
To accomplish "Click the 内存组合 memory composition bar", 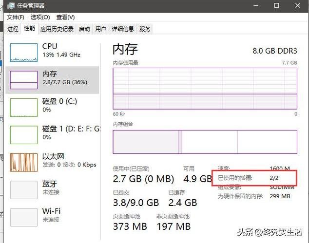I will pyautogui.click(x=205, y=142).
